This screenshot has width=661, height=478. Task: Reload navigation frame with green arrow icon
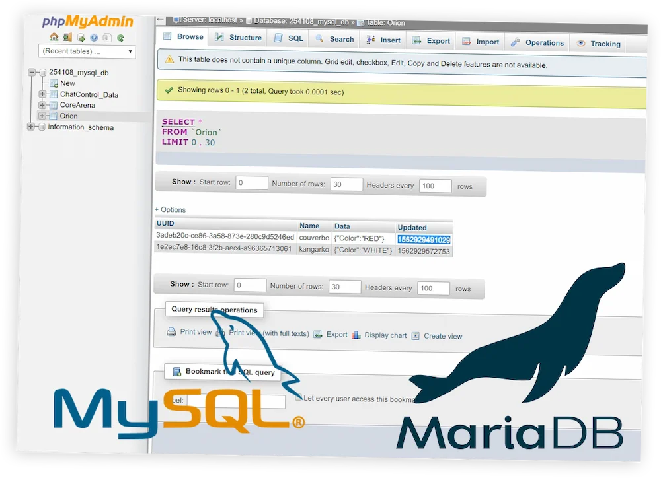tap(120, 38)
